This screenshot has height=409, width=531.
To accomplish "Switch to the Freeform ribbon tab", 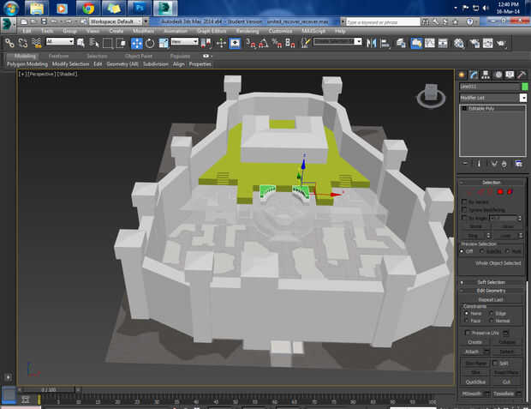I will (x=58, y=56).
